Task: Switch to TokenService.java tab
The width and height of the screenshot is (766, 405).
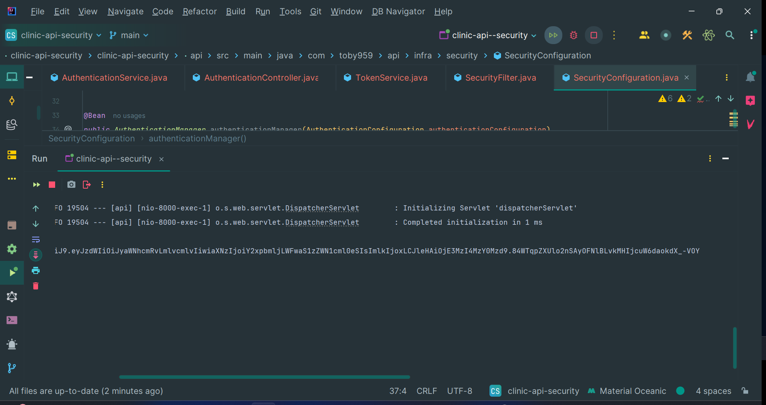Action: (386, 78)
